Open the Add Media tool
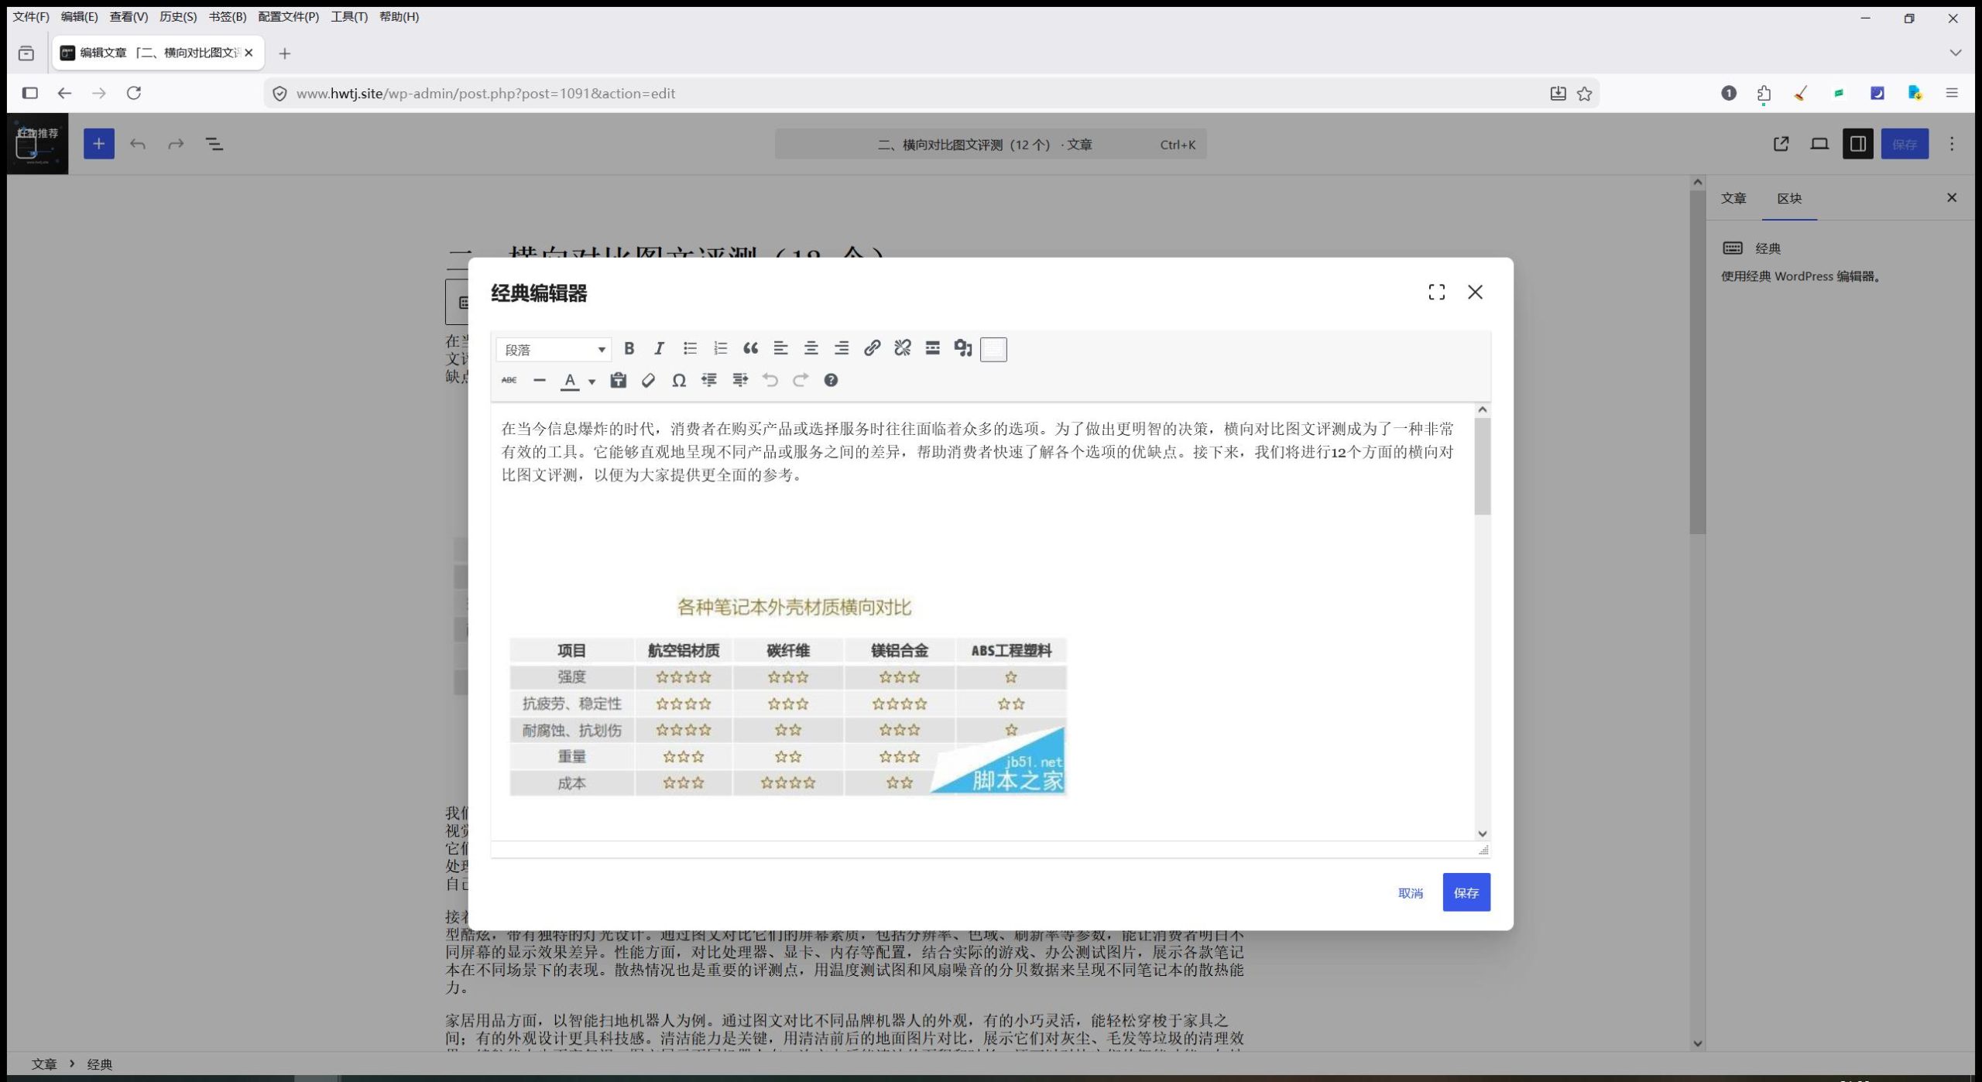The width and height of the screenshot is (1982, 1082). click(962, 348)
